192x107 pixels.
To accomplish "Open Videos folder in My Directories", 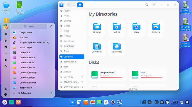I will pos(117,28).
